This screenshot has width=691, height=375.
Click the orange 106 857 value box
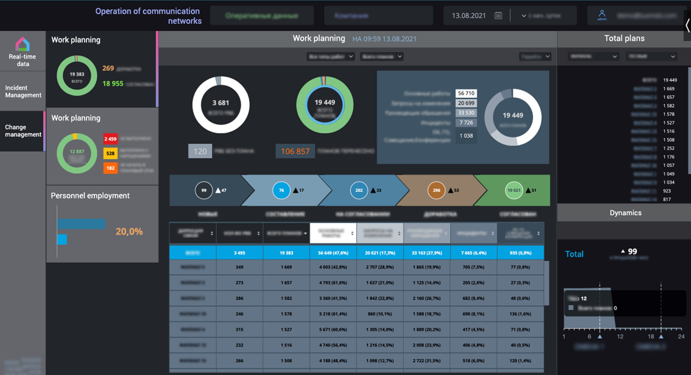[x=295, y=151]
